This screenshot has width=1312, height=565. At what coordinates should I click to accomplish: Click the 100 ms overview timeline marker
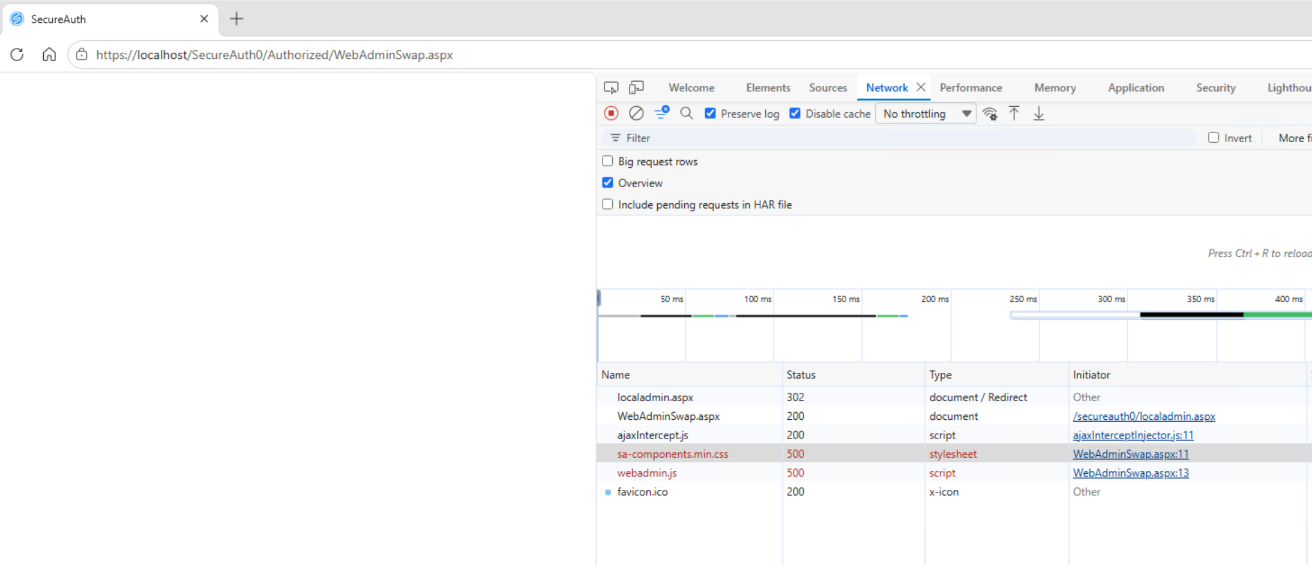757,299
